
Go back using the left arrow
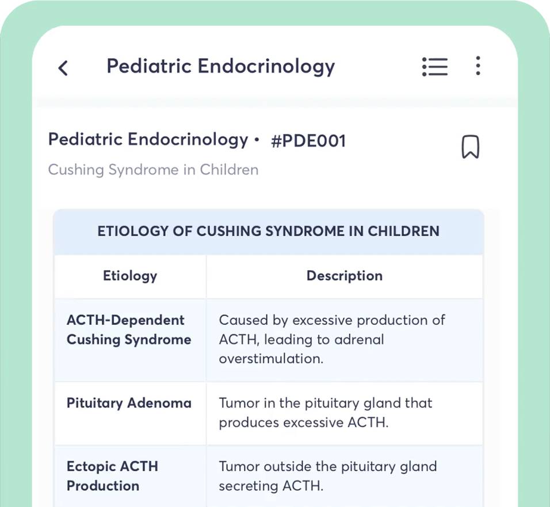(63, 68)
